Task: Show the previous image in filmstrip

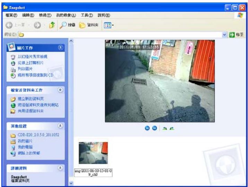Action: (147, 128)
